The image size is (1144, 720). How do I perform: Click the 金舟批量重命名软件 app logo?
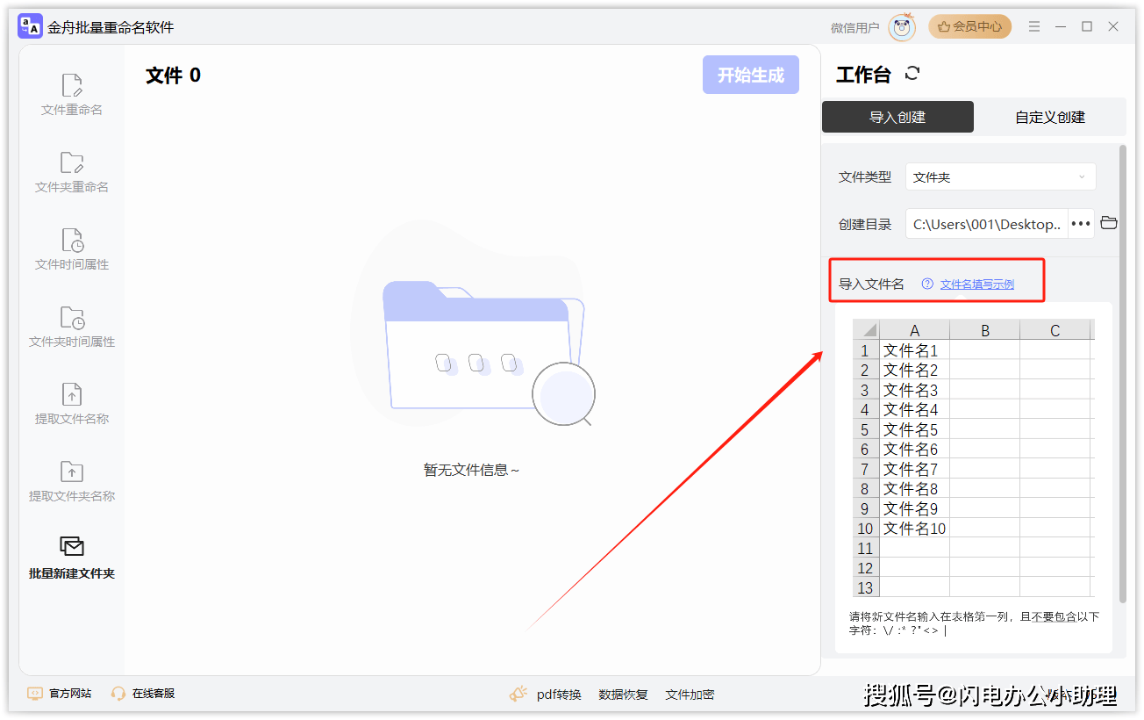point(31,27)
